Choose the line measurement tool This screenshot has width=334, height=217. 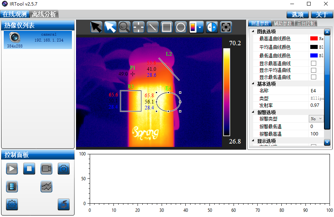coord(152,27)
